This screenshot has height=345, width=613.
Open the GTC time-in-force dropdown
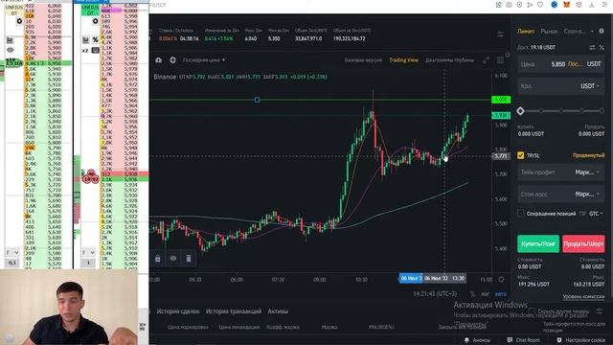pos(596,214)
